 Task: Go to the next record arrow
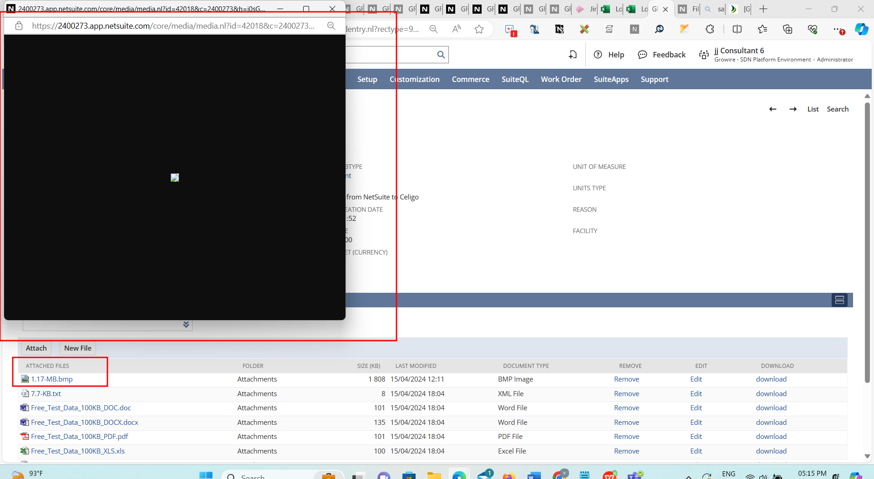pyautogui.click(x=793, y=109)
